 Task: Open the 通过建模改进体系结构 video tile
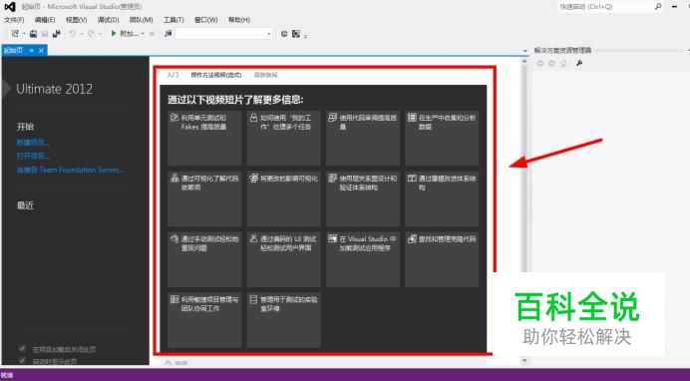443,198
